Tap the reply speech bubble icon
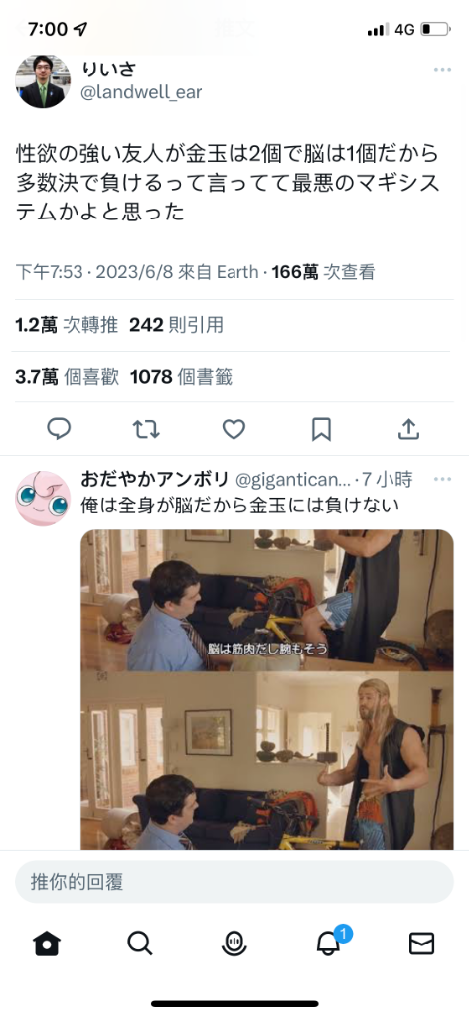The image size is (469, 1017). [59, 429]
